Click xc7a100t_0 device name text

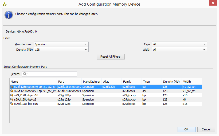(x=29, y=31)
